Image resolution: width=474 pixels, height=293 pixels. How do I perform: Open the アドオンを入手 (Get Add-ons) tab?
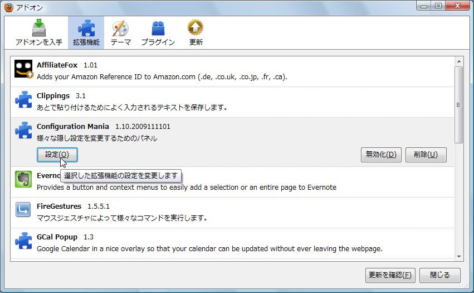(x=38, y=33)
